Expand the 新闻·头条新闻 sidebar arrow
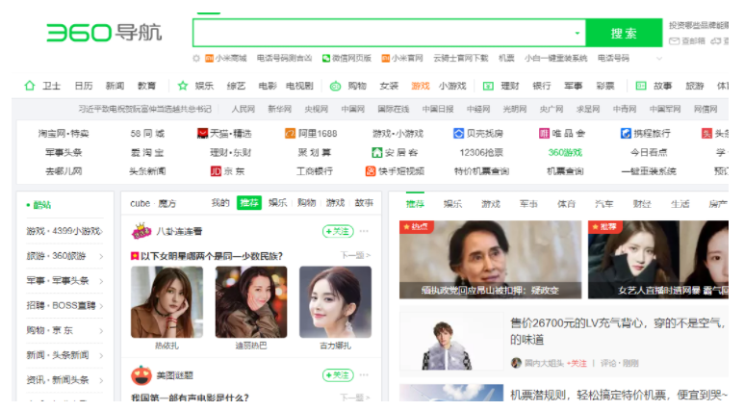 click(101, 355)
